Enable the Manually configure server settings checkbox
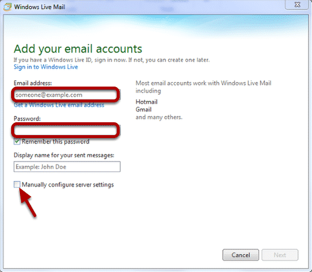The height and width of the screenshot is (272, 312). (17, 184)
